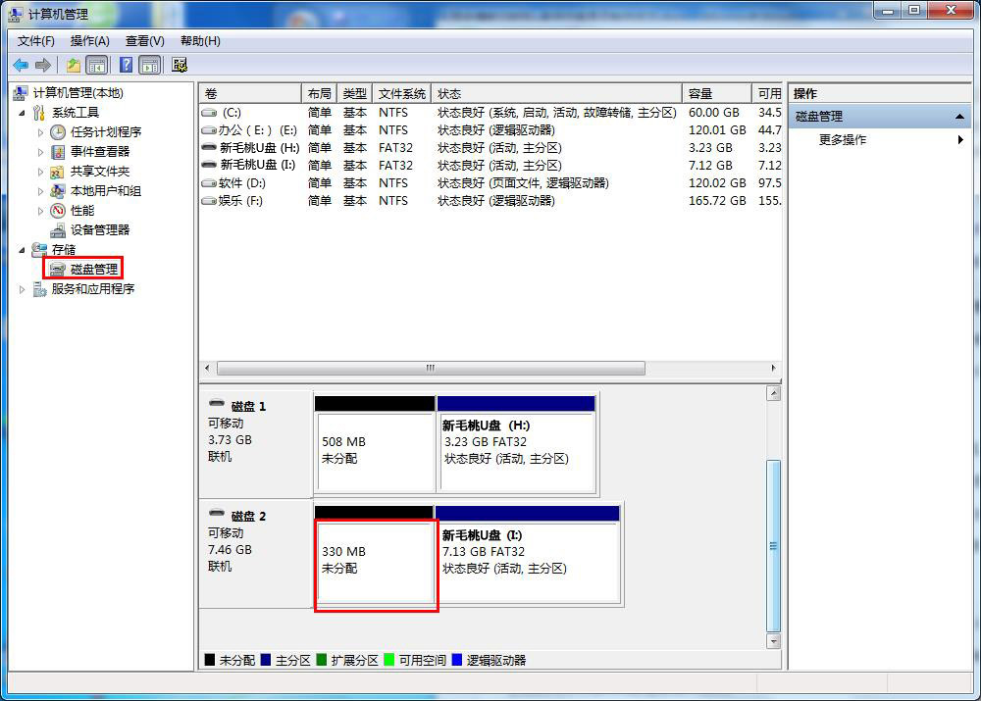Open the 操作(A) menu
Viewport: 981px width, 701px height.
point(89,41)
